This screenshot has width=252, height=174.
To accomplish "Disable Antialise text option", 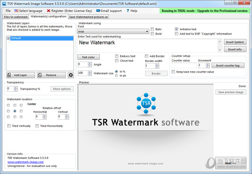I will point(176,29).
